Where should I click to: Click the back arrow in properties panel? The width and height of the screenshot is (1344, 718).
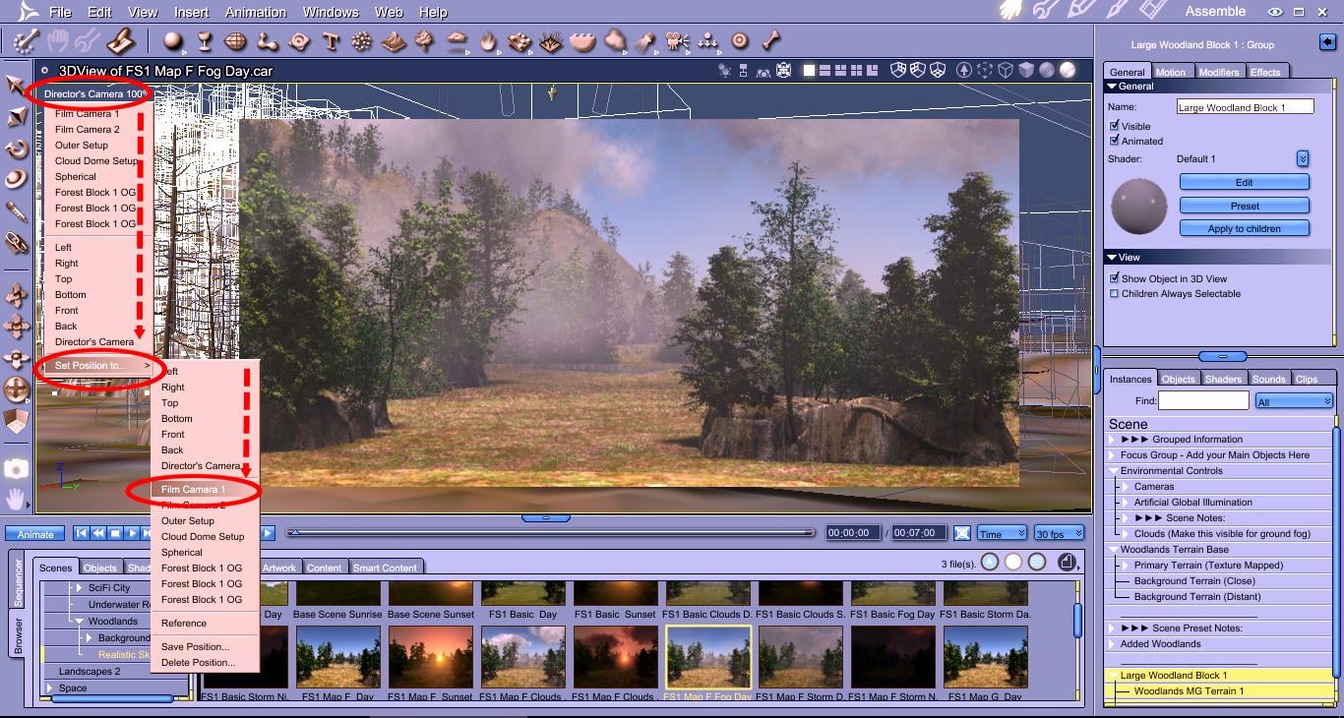tap(1326, 42)
